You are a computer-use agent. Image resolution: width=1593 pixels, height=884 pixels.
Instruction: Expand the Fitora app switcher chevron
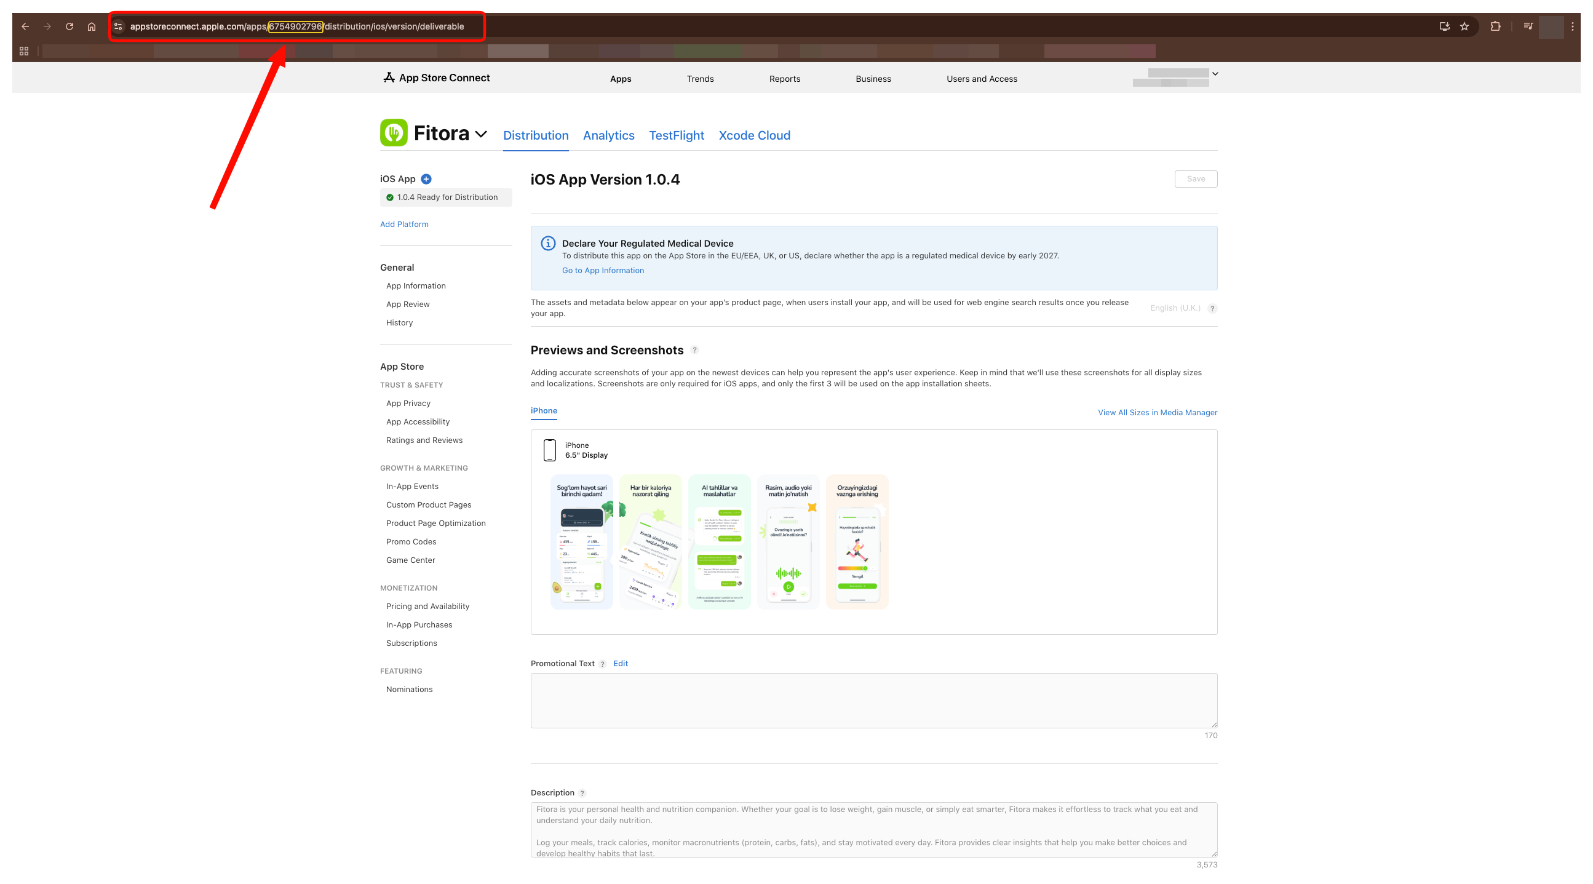click(481, 134)
